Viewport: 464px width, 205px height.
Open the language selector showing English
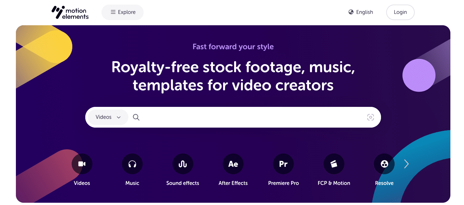click(361, 12)
